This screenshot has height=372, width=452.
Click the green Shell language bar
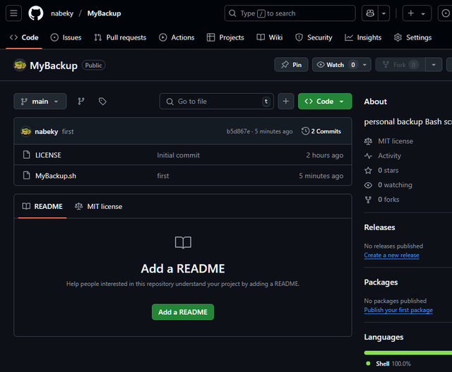point(408,352)
